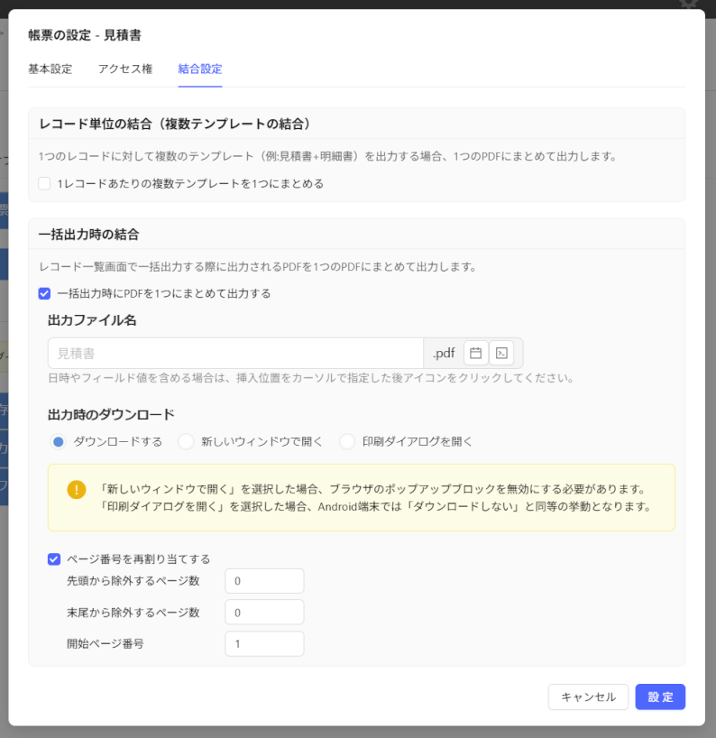Click the .pdf extension label
Image resolution: width=716 pixels, height=738 pixels.
coord(444,353)
